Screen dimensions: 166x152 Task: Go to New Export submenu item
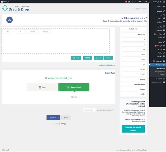pyautogui.click(x=160, y=69)
